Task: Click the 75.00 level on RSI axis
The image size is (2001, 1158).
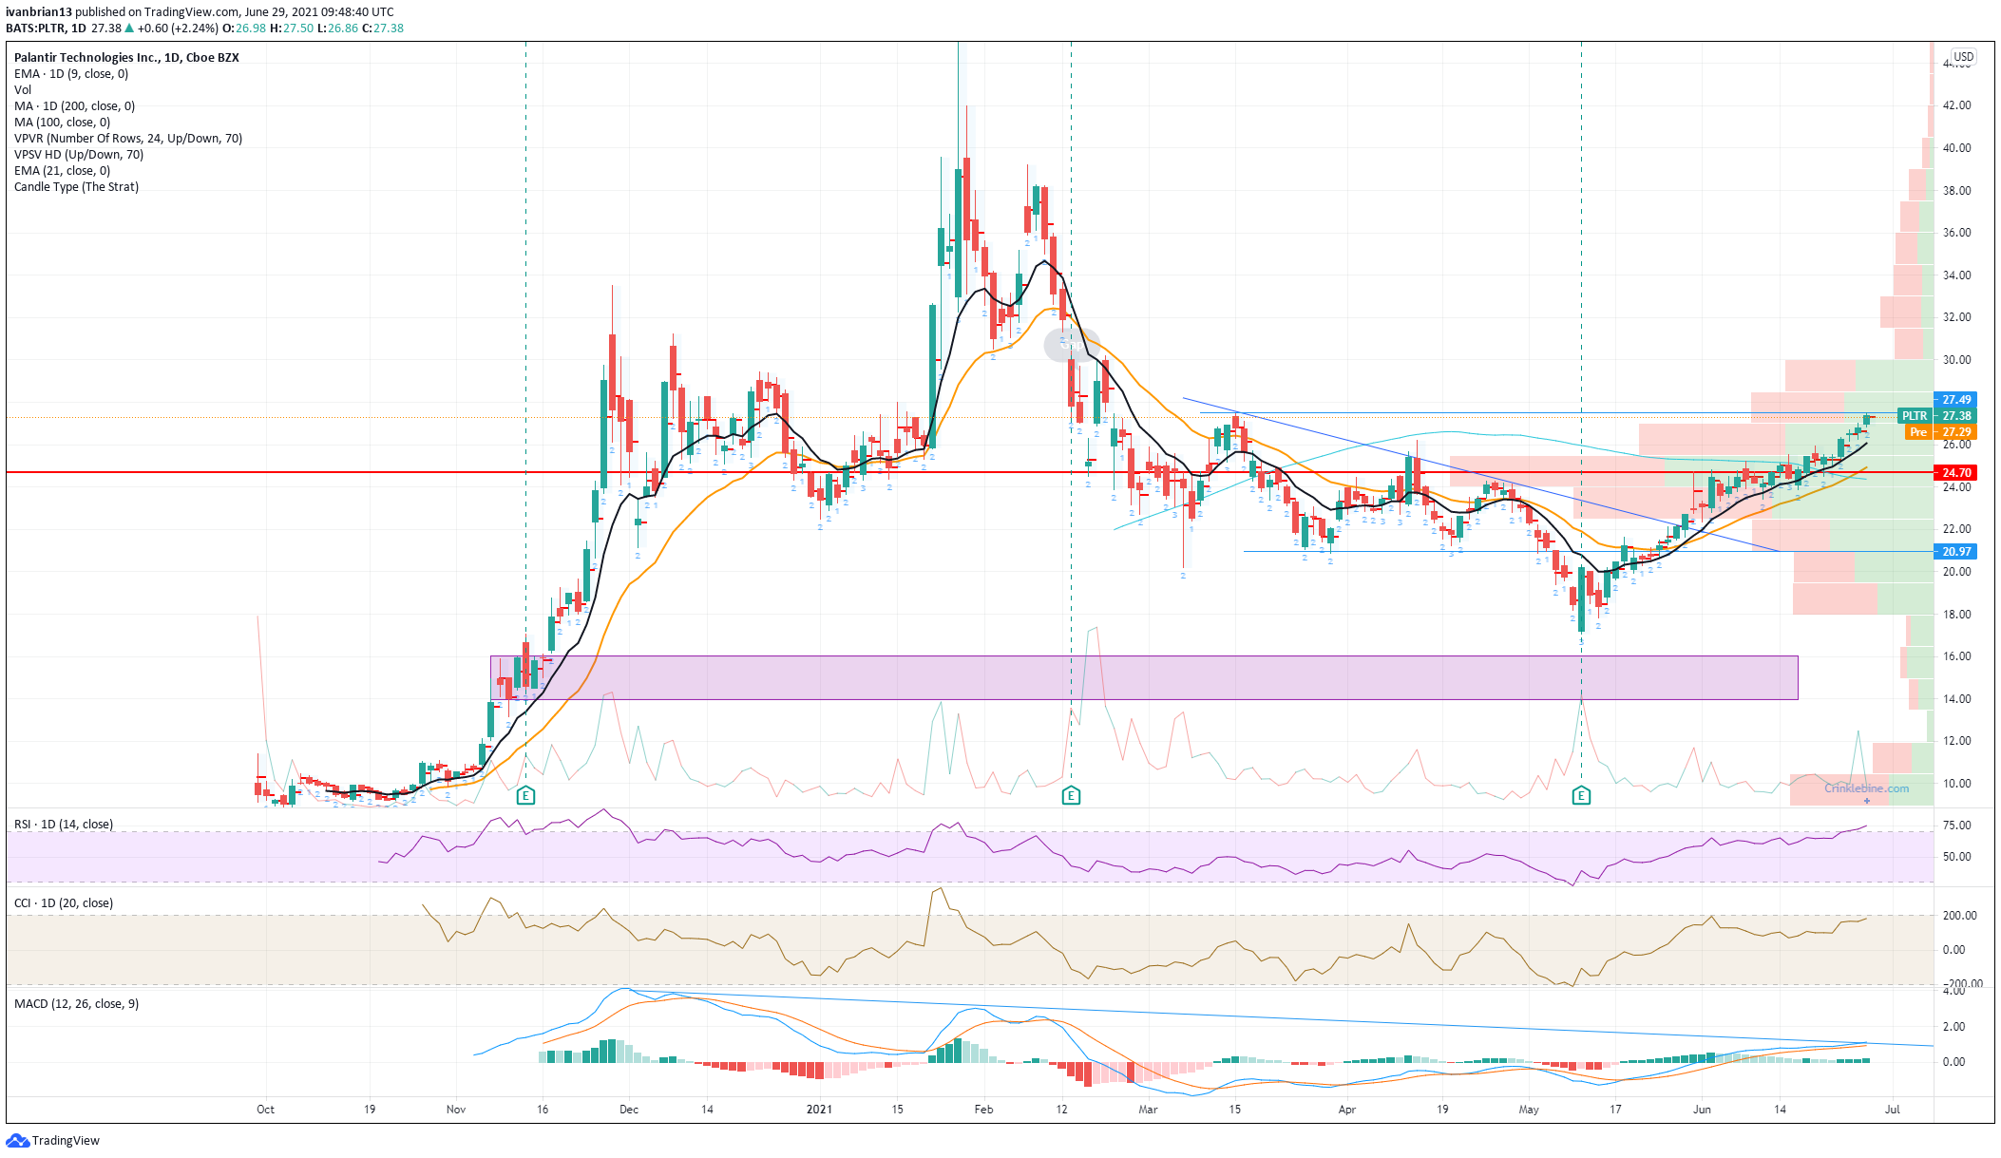Action: [x=1956, y=826]
